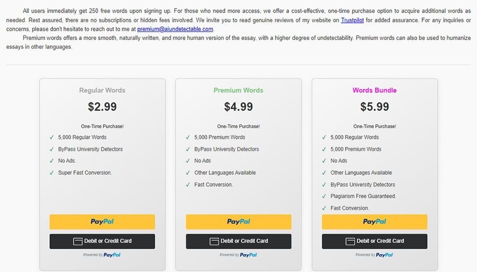This screenshot has width=477, height=272.
Task: Choose Debit or Credit Card for Premium Words
Action: pos(238,241)
